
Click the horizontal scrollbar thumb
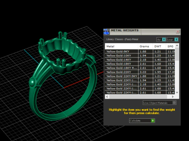tap(138, 97)
